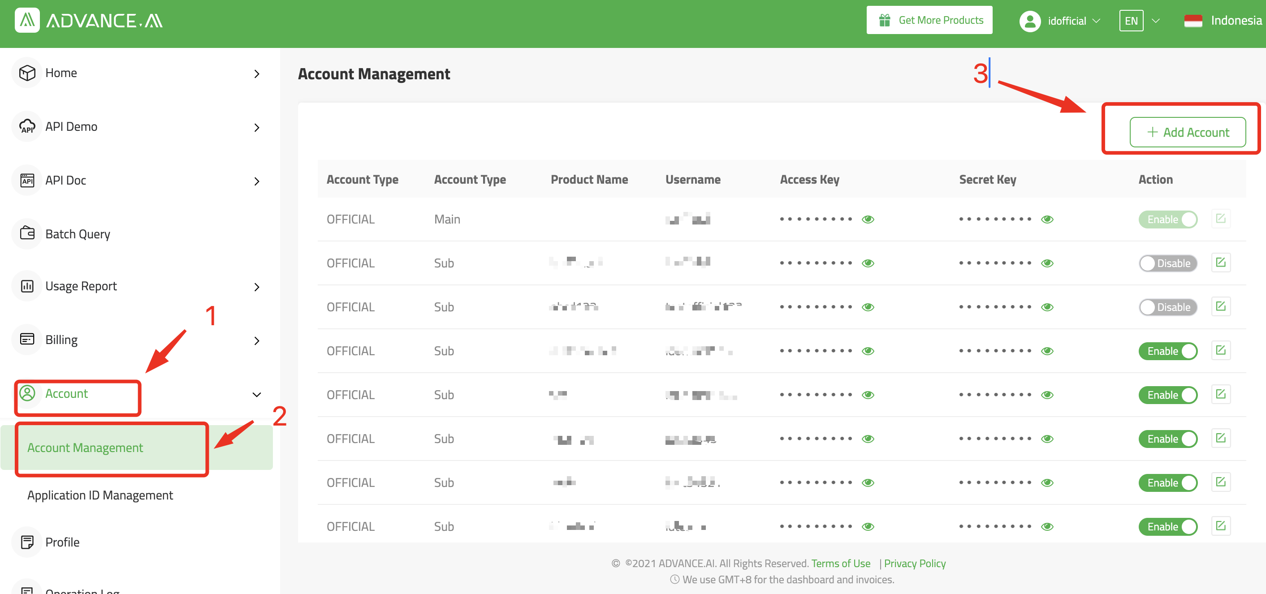Click the idofficial user avatar icon

[x=1030, y=21]
